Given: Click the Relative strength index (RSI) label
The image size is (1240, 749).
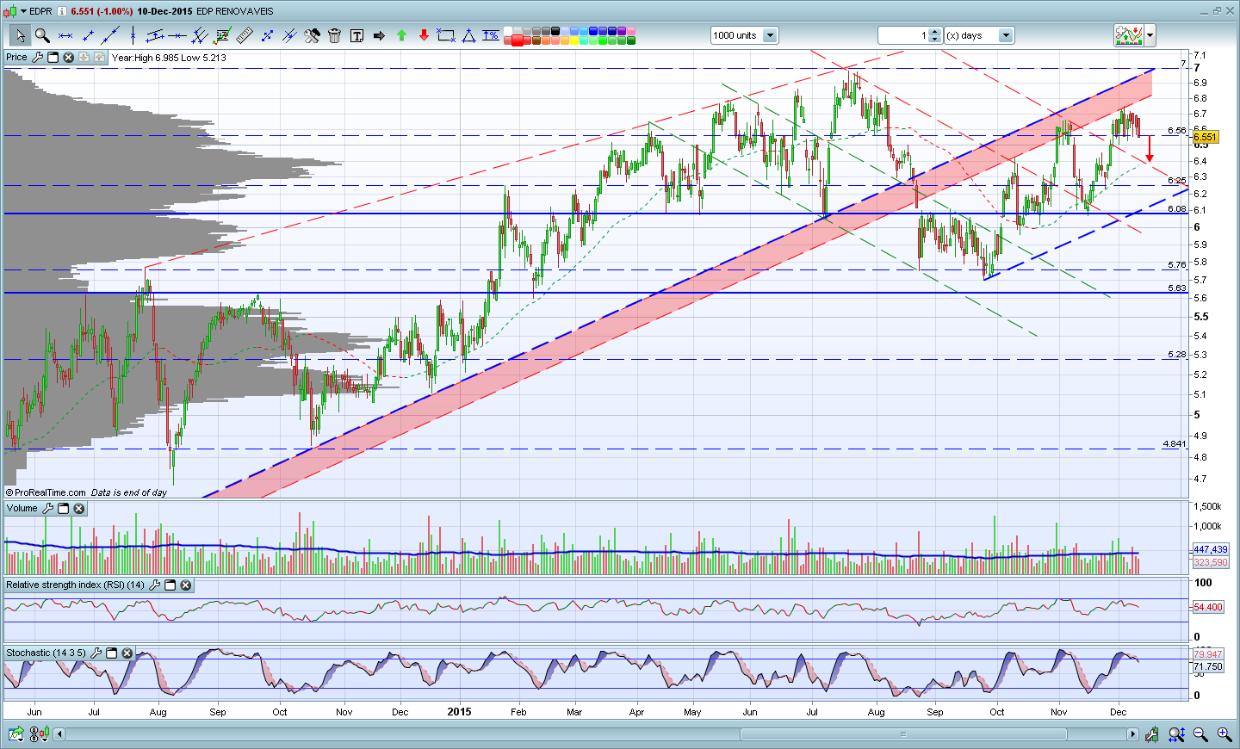Looking at the screenshot, I should (76, 585).
